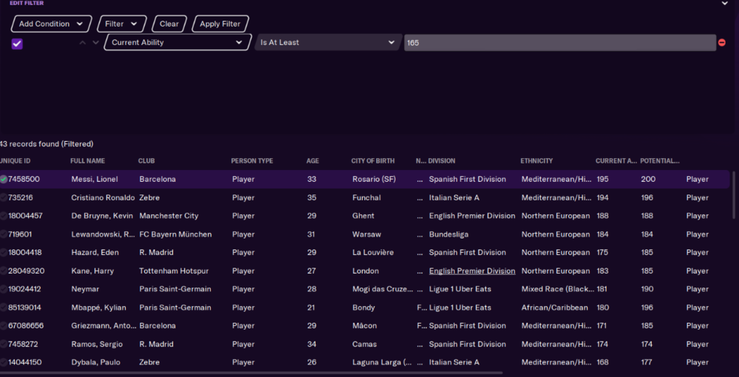Sort by Division column header
The height and width of the screenshot is (377, 739).
(x=442, y=160)
